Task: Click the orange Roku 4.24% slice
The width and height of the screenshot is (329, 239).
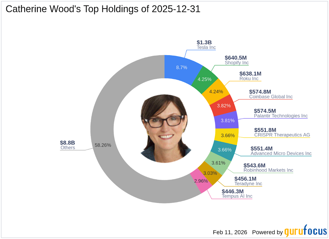Action: 216,92
